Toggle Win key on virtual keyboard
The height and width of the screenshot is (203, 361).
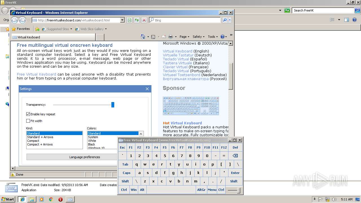134,190
